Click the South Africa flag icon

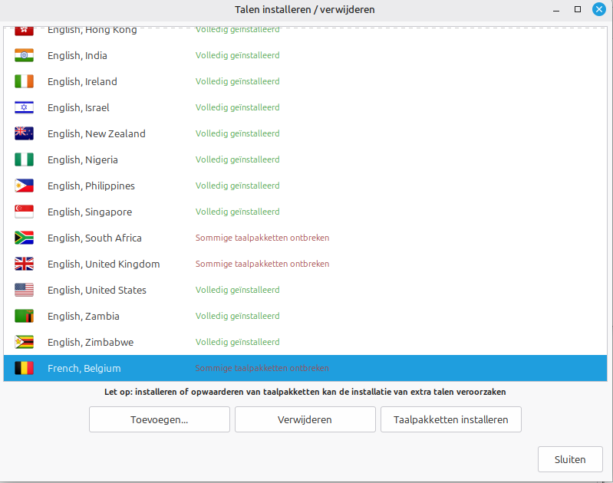[24, 238]
